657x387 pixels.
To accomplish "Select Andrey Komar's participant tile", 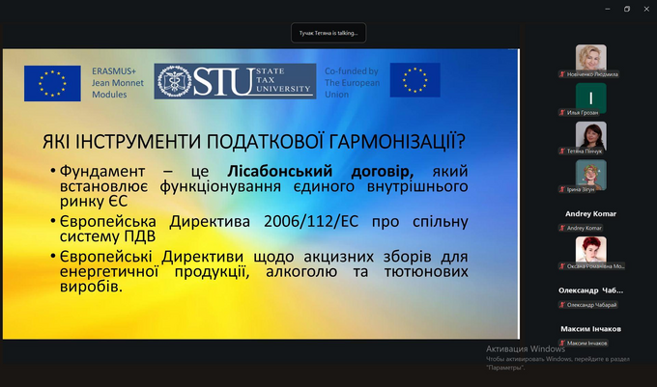I will (590, 213).
